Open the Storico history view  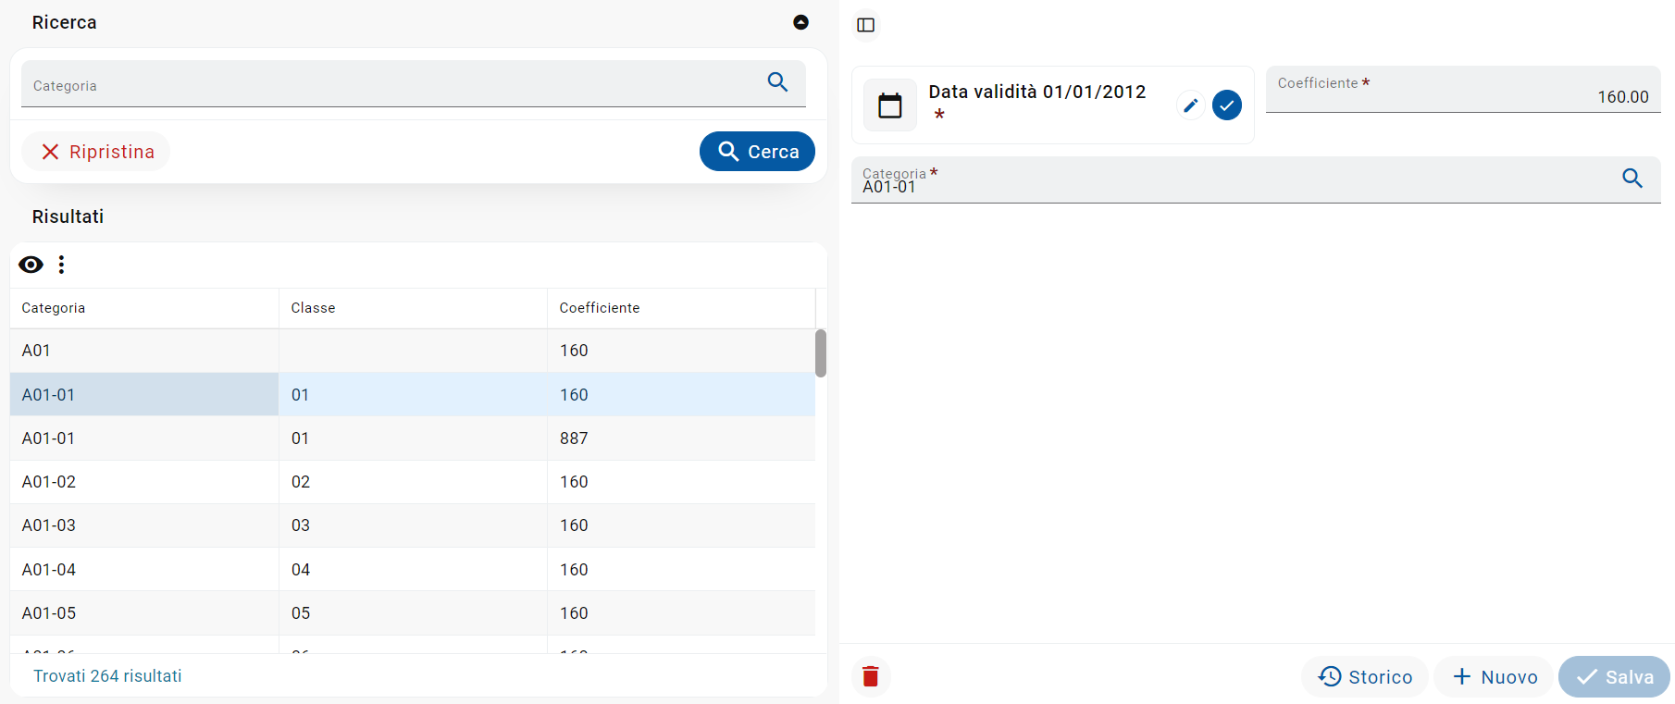click(1365, 677)
